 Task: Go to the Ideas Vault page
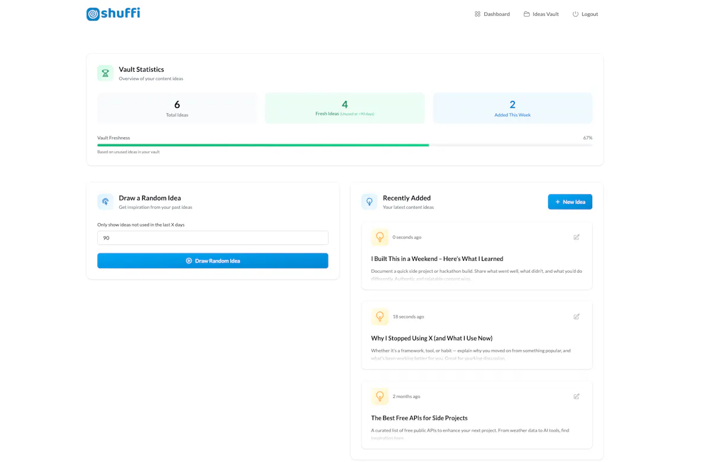pos(541,14)
